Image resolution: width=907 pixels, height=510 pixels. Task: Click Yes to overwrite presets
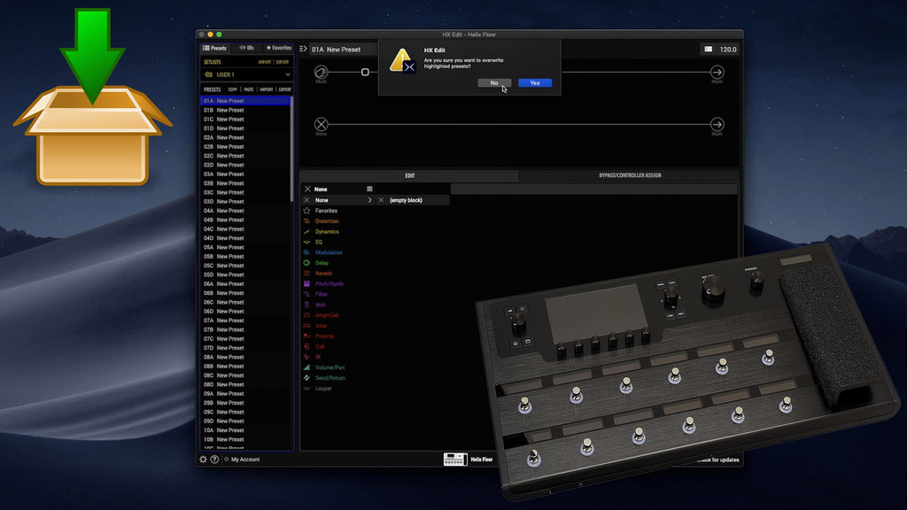[535, 83]
